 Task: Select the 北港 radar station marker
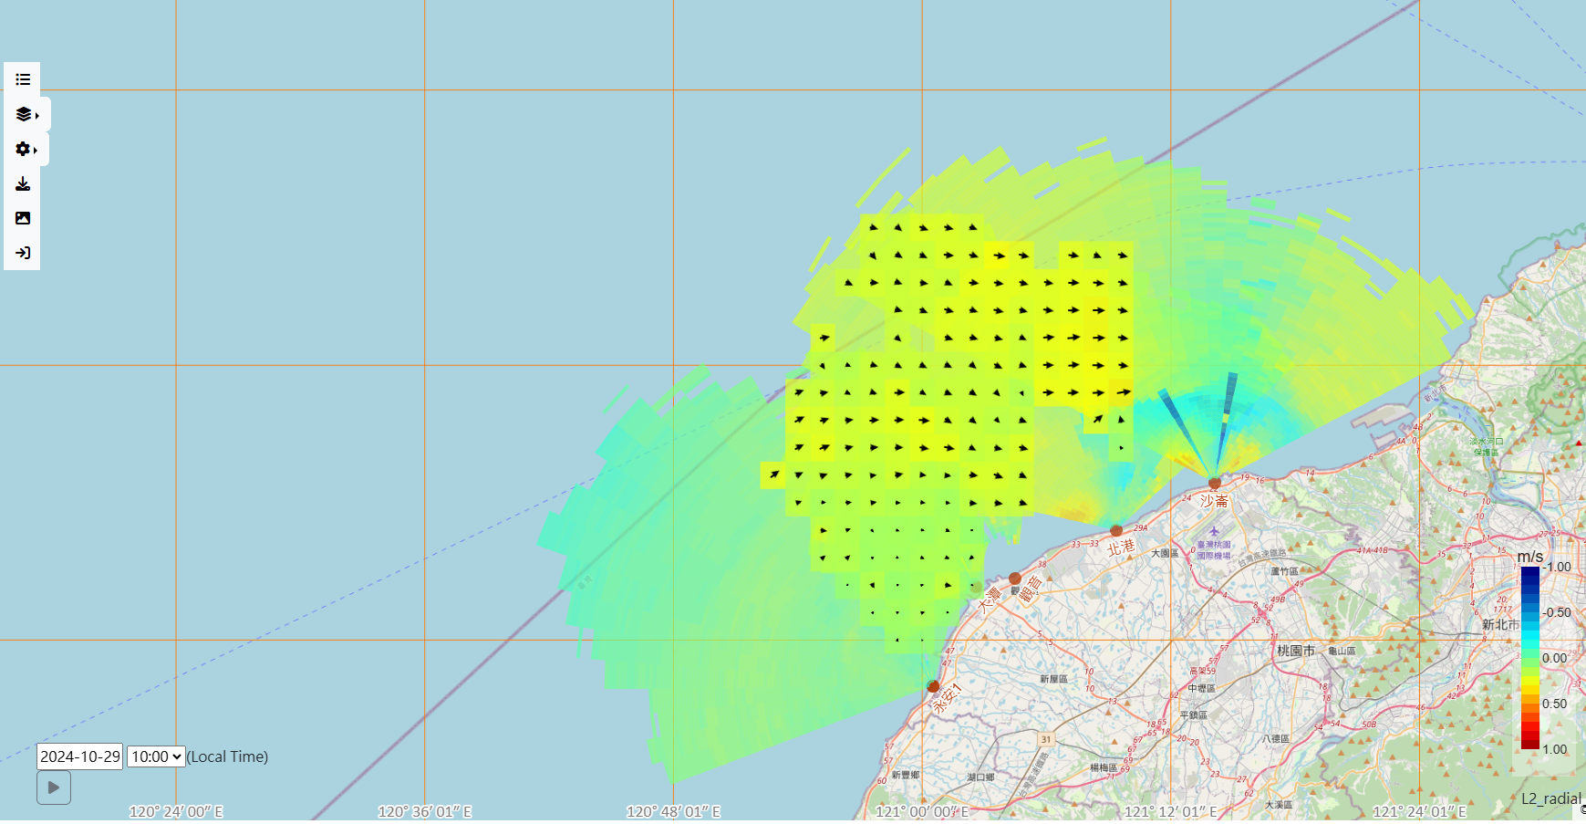(1116, 530)
